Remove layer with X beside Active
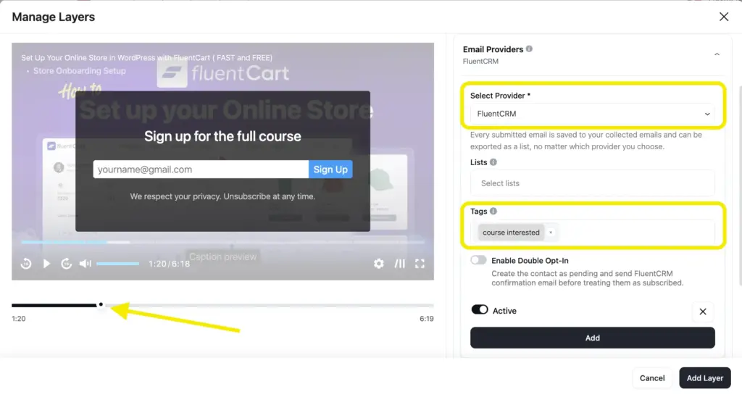 (x=703, y=312)
